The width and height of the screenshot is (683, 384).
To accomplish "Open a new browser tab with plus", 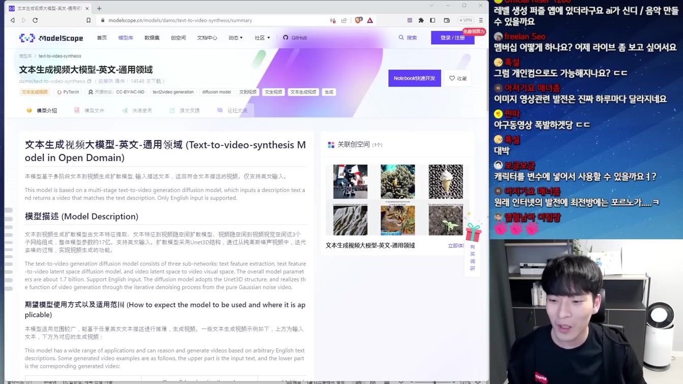I will 99,8.
